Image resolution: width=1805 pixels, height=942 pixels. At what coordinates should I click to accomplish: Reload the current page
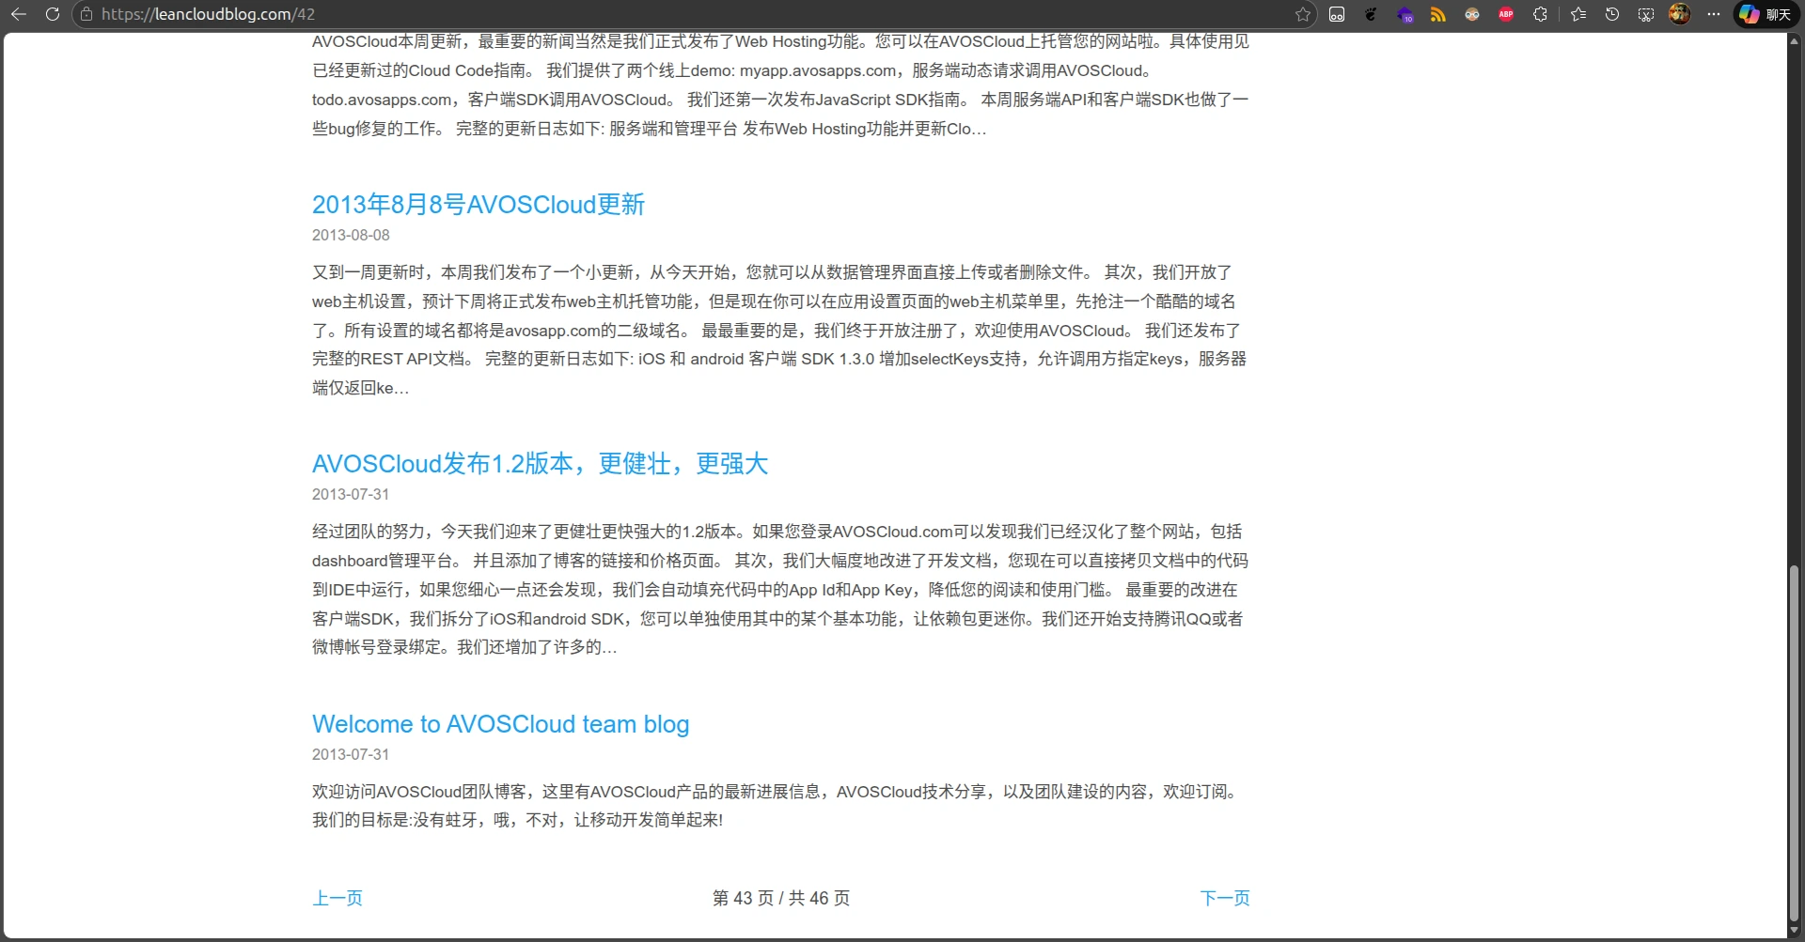click(54, 14)
